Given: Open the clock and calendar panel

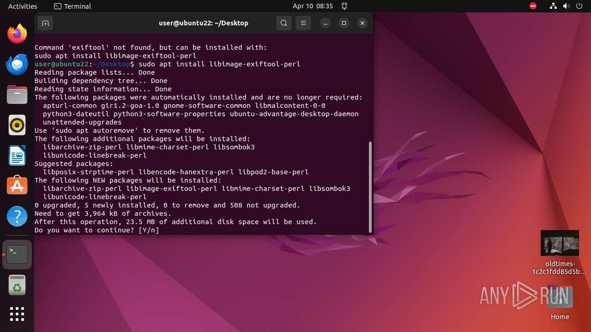Looking at the screenshot, I should pos(313,6).
